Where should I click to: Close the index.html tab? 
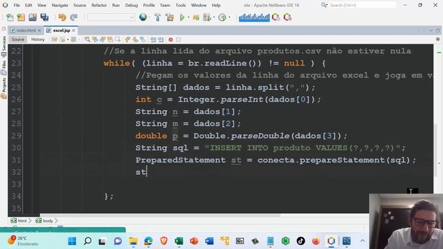click(39, 30)
